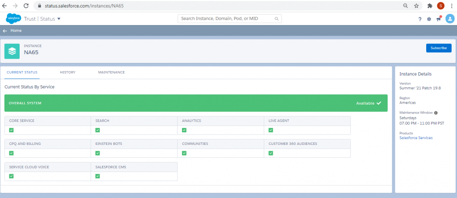457x198 pixels.
Task: Click the Core Service status checkmark
Action: click(x=11, y=130)
